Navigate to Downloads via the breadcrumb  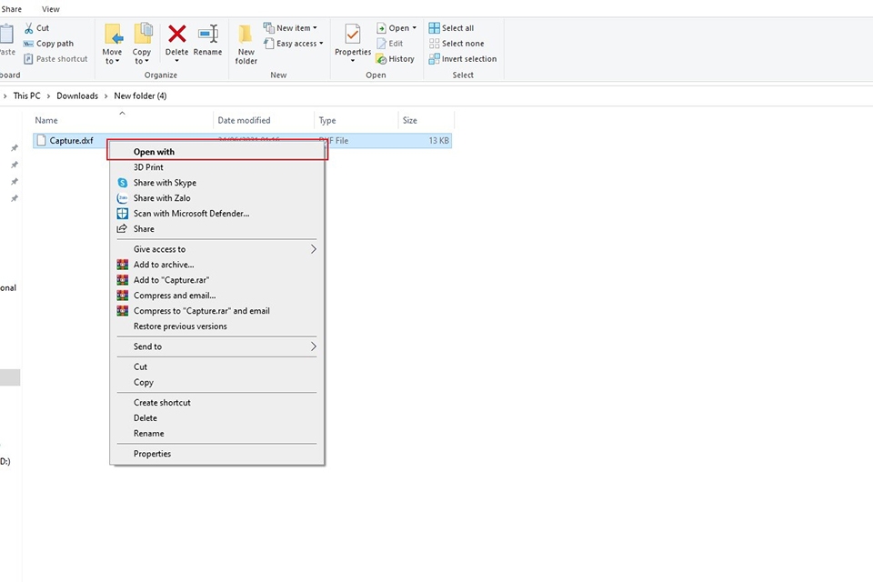point(76,95)
